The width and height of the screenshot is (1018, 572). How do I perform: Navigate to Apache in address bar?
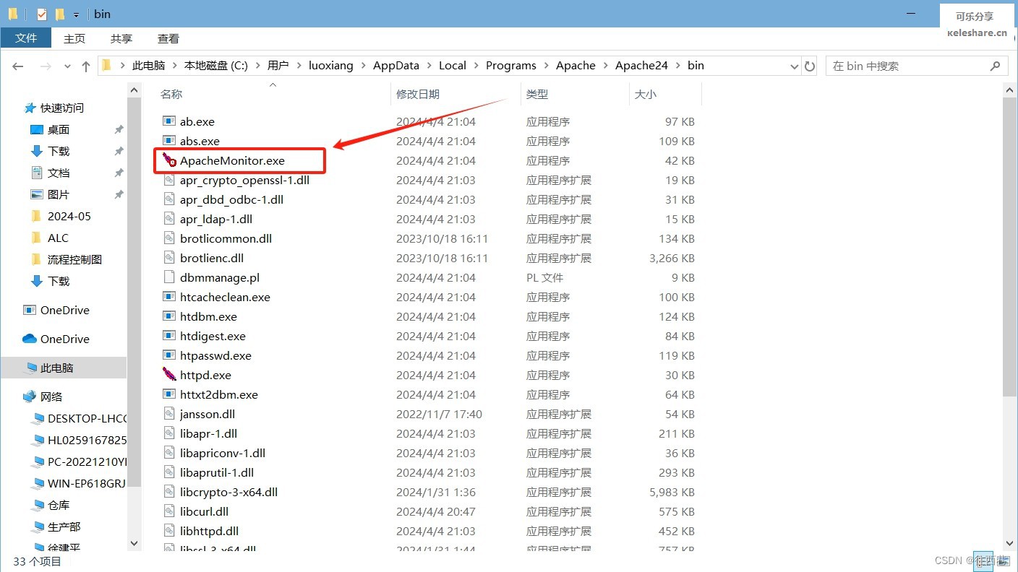point(576,66)
